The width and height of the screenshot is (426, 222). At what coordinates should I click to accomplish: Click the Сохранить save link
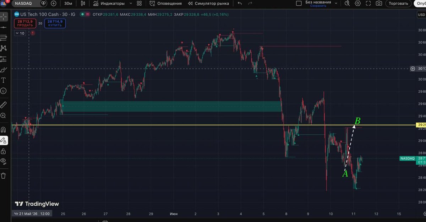click(x=318, y=6)
